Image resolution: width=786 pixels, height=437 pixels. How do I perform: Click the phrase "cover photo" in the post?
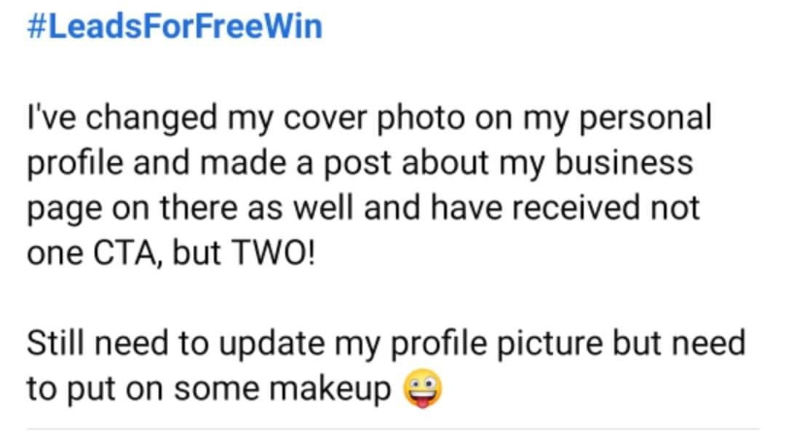click(x=374, y=119)
